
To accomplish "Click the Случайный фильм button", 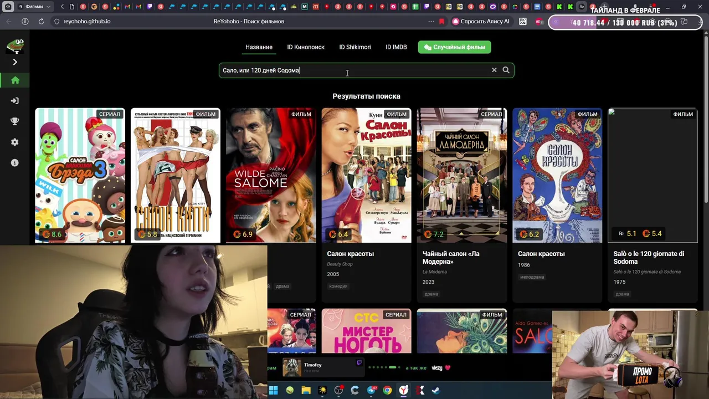I will [454, 47].
